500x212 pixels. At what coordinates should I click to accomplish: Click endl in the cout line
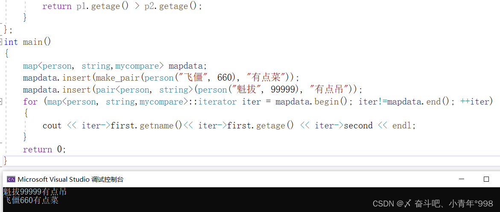click(x=402, y=125)
